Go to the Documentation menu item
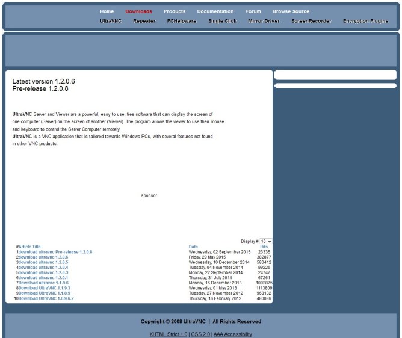 [x=215, y=11]
